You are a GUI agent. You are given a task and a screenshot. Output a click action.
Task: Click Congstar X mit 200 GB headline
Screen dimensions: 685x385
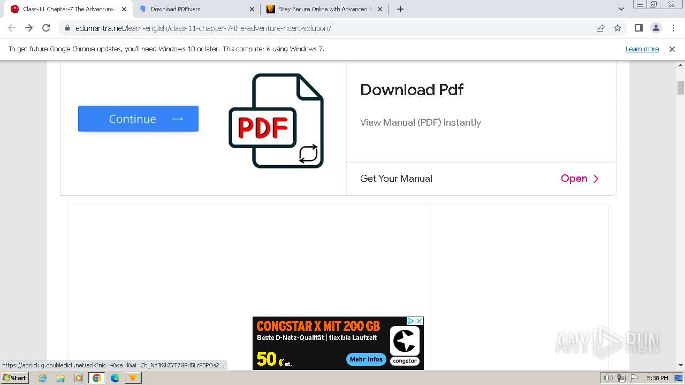(318, 326)
